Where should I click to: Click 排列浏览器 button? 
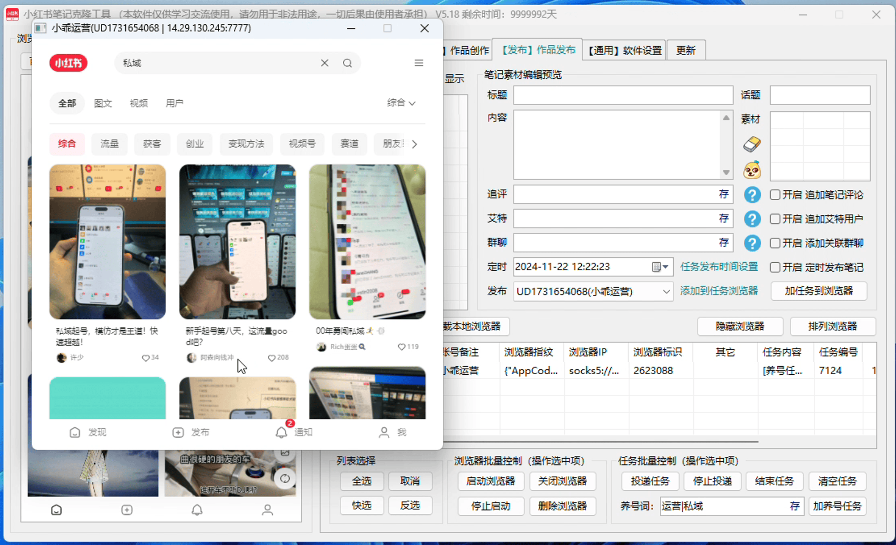[x=832, y=326]
